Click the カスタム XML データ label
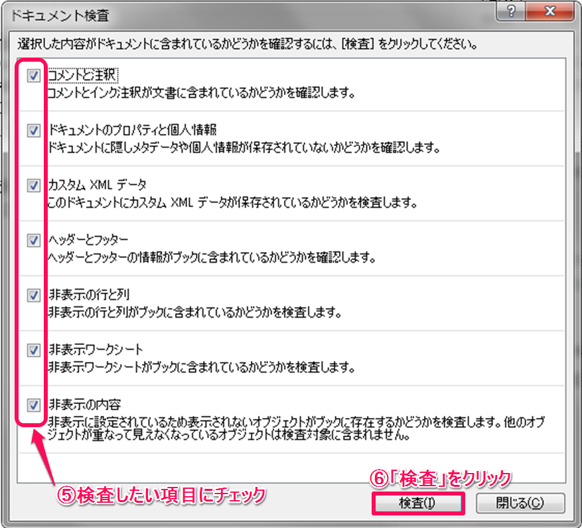Image resolution: width=582 pixels, height=528 pixels. click(x=97, y=185)
